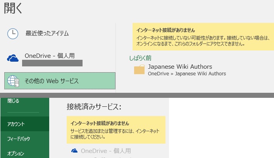Click the yellow service warning under 接続済みサービス
The width and height of the screenshot is (274, 158).
116,130
